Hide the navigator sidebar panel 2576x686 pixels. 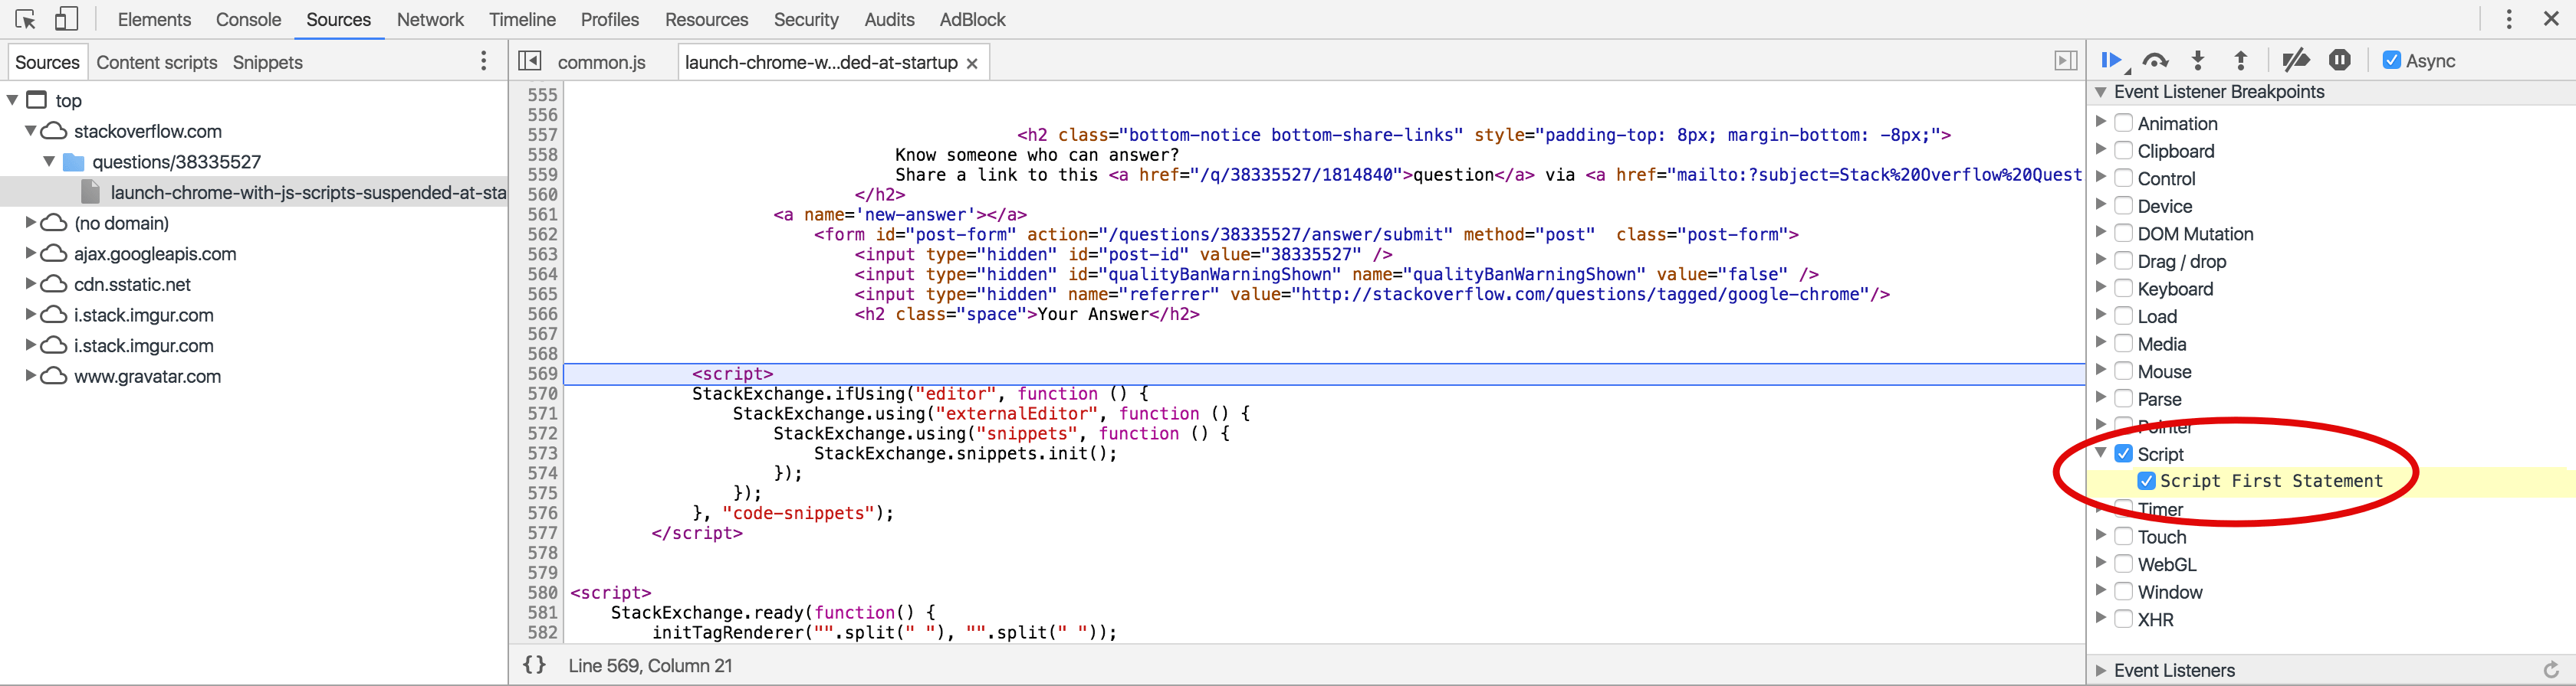(530, 62)
